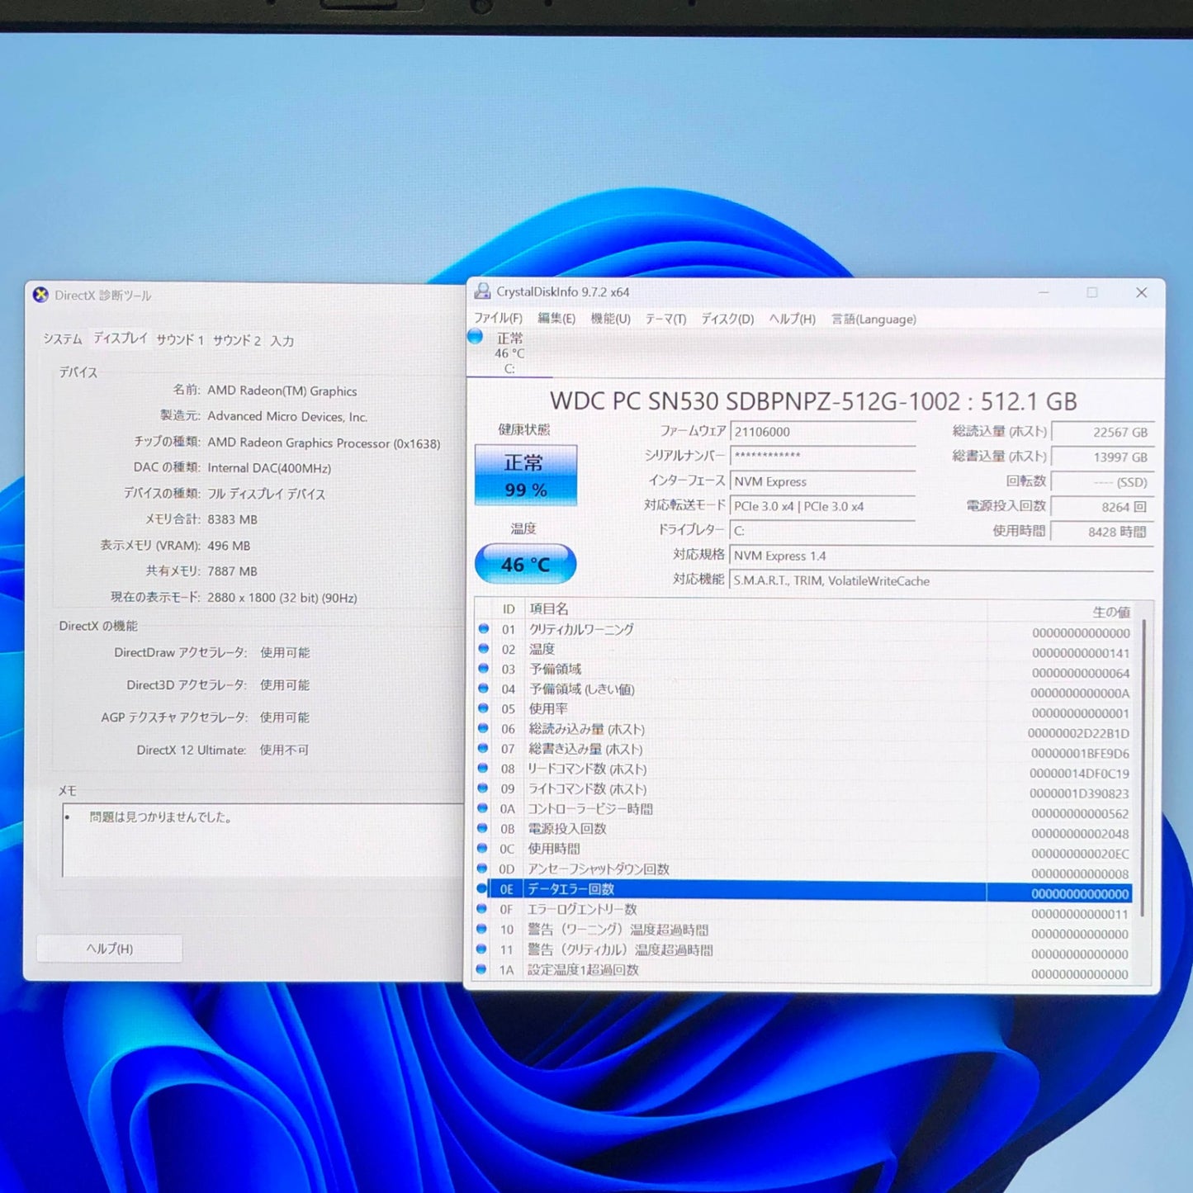Switch to the 入力 tab

click(282, 341)
